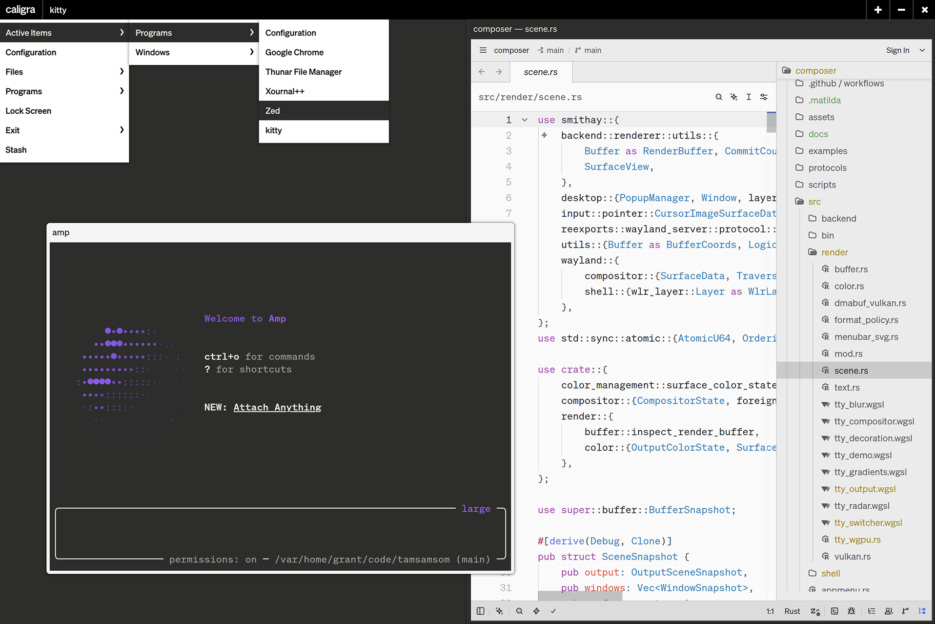Open the Zed application menu hamburger icon

pyautogui.click(x=483, y=50)
